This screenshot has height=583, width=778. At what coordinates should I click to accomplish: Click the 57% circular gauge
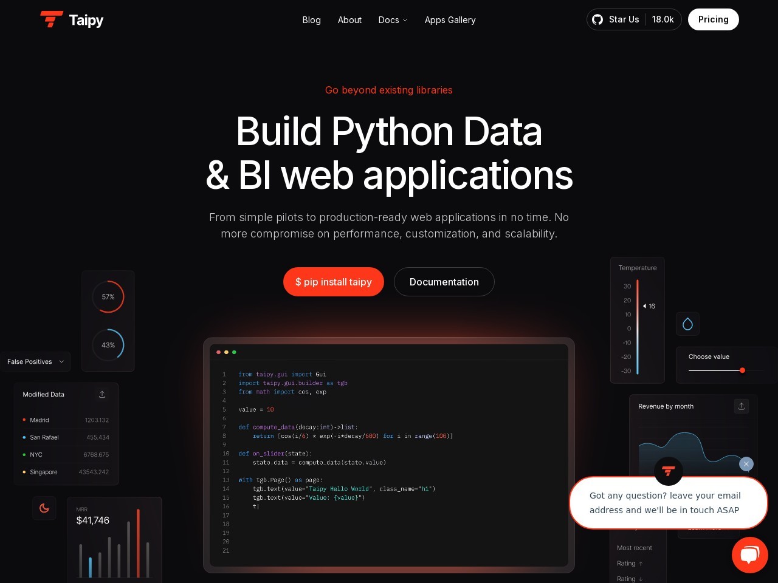pos(108,297)
